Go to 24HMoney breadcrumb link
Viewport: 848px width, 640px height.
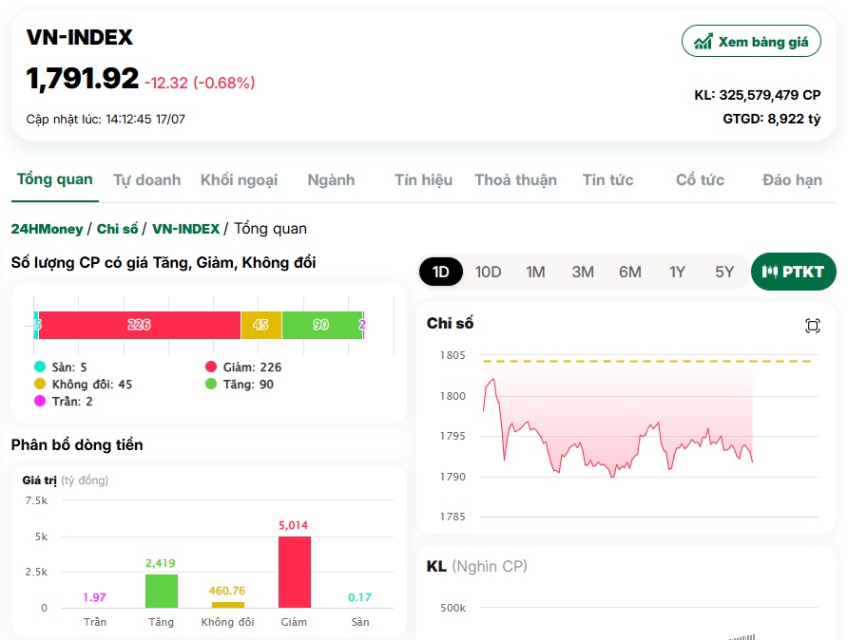coord(47,229)
